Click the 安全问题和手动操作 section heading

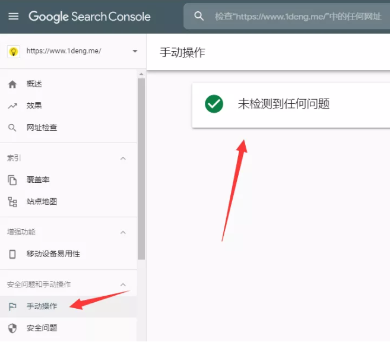(x=39, y=284)
